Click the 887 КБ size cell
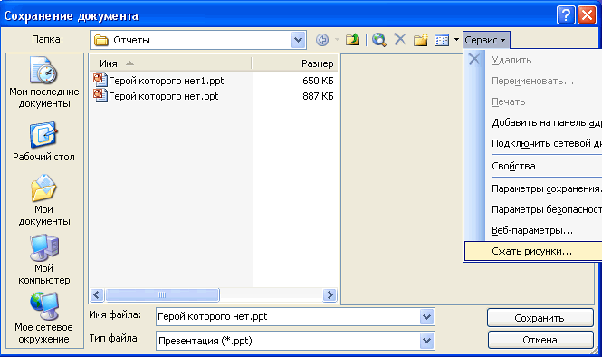 [x=318, y=96]
